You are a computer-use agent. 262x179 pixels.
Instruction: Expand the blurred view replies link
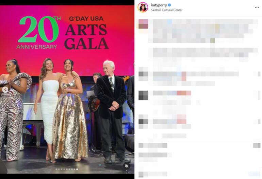[x=174, y=136]
